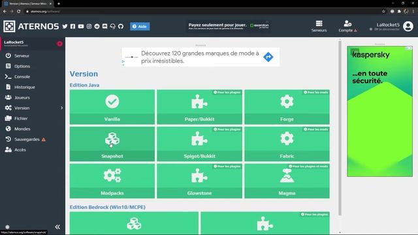The width and height of the screenshot is (418, 235).
Task: Open Fichier in the sidebar
Action: pyautogui.click(x=33, y=118)
